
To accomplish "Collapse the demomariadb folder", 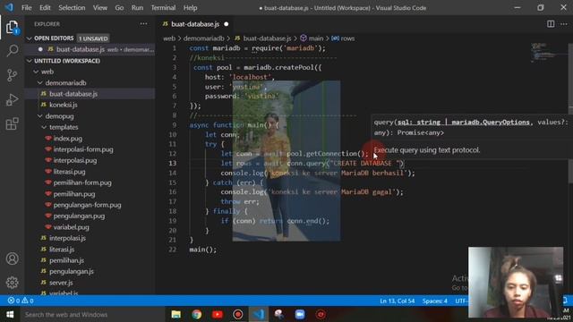I will pyautogui.click(x=39, y=83).
